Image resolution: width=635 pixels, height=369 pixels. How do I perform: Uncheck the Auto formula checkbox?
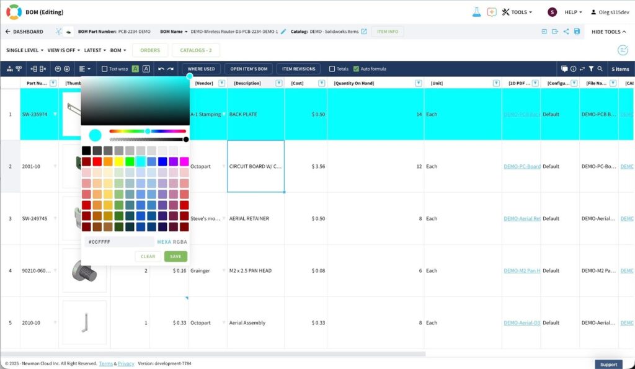[x=356, y=69]
